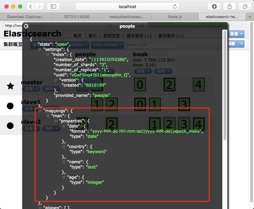Screen dimensions: 254x209
Task: Collapse the "settings" JSON node
Action: coord(40,50)
